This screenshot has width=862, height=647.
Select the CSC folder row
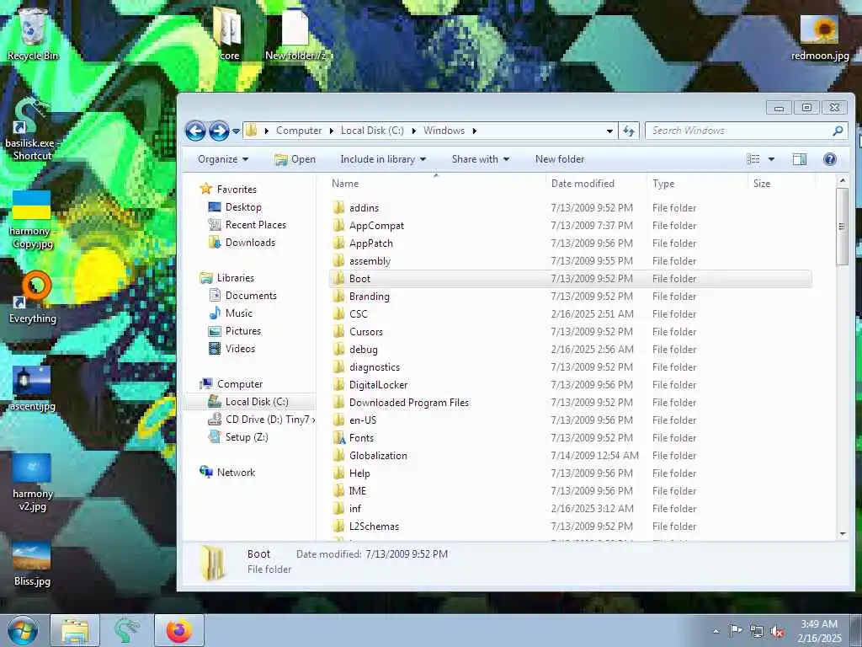[571, 313]
